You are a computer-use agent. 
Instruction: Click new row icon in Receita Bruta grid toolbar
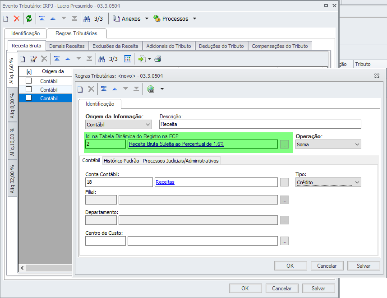[23, 59]
